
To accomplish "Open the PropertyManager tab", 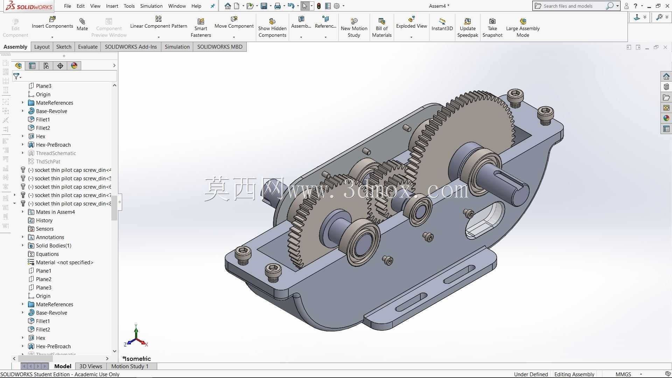I will click(32, 65).
